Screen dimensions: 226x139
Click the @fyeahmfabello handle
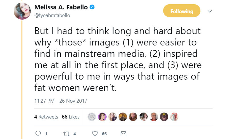pyautogui.click(x=52, y=15)
